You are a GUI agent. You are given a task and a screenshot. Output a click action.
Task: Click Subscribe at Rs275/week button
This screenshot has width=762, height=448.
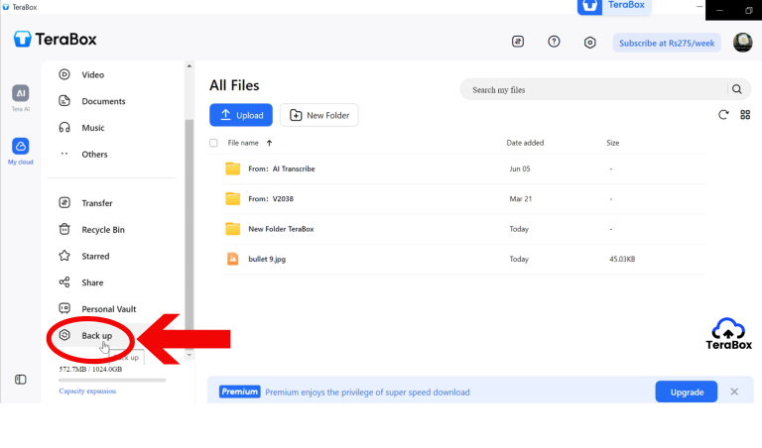coord(667,44)
